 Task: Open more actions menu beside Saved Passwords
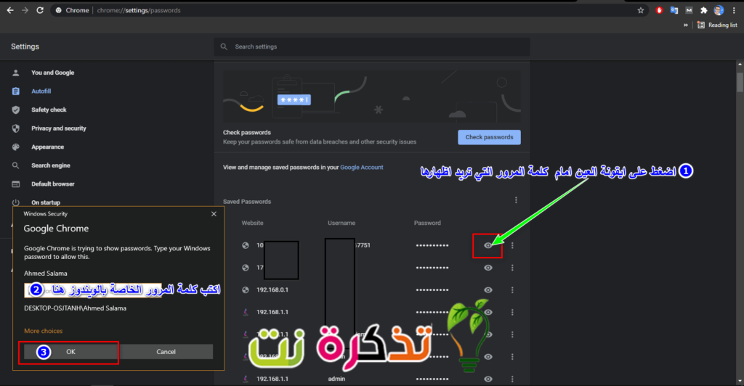tap(516, 200)
